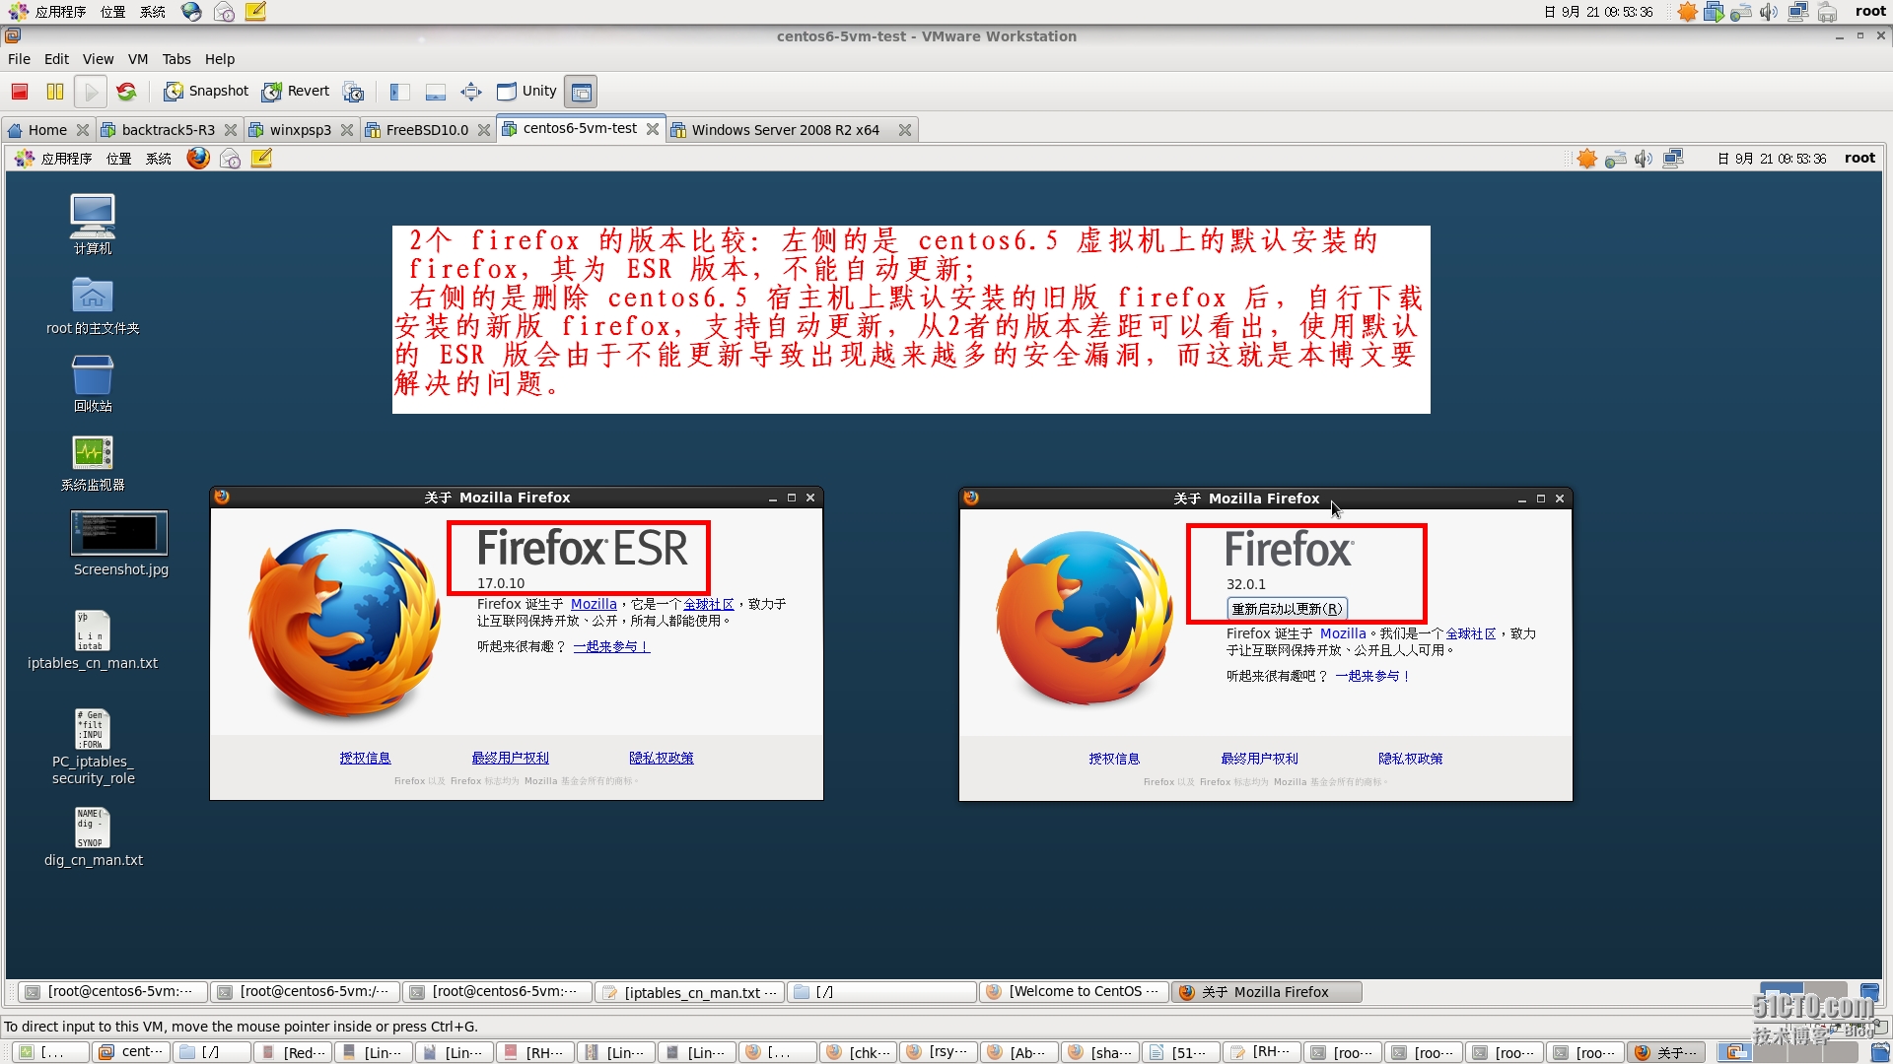Click the console view icon

coord(582,92)
